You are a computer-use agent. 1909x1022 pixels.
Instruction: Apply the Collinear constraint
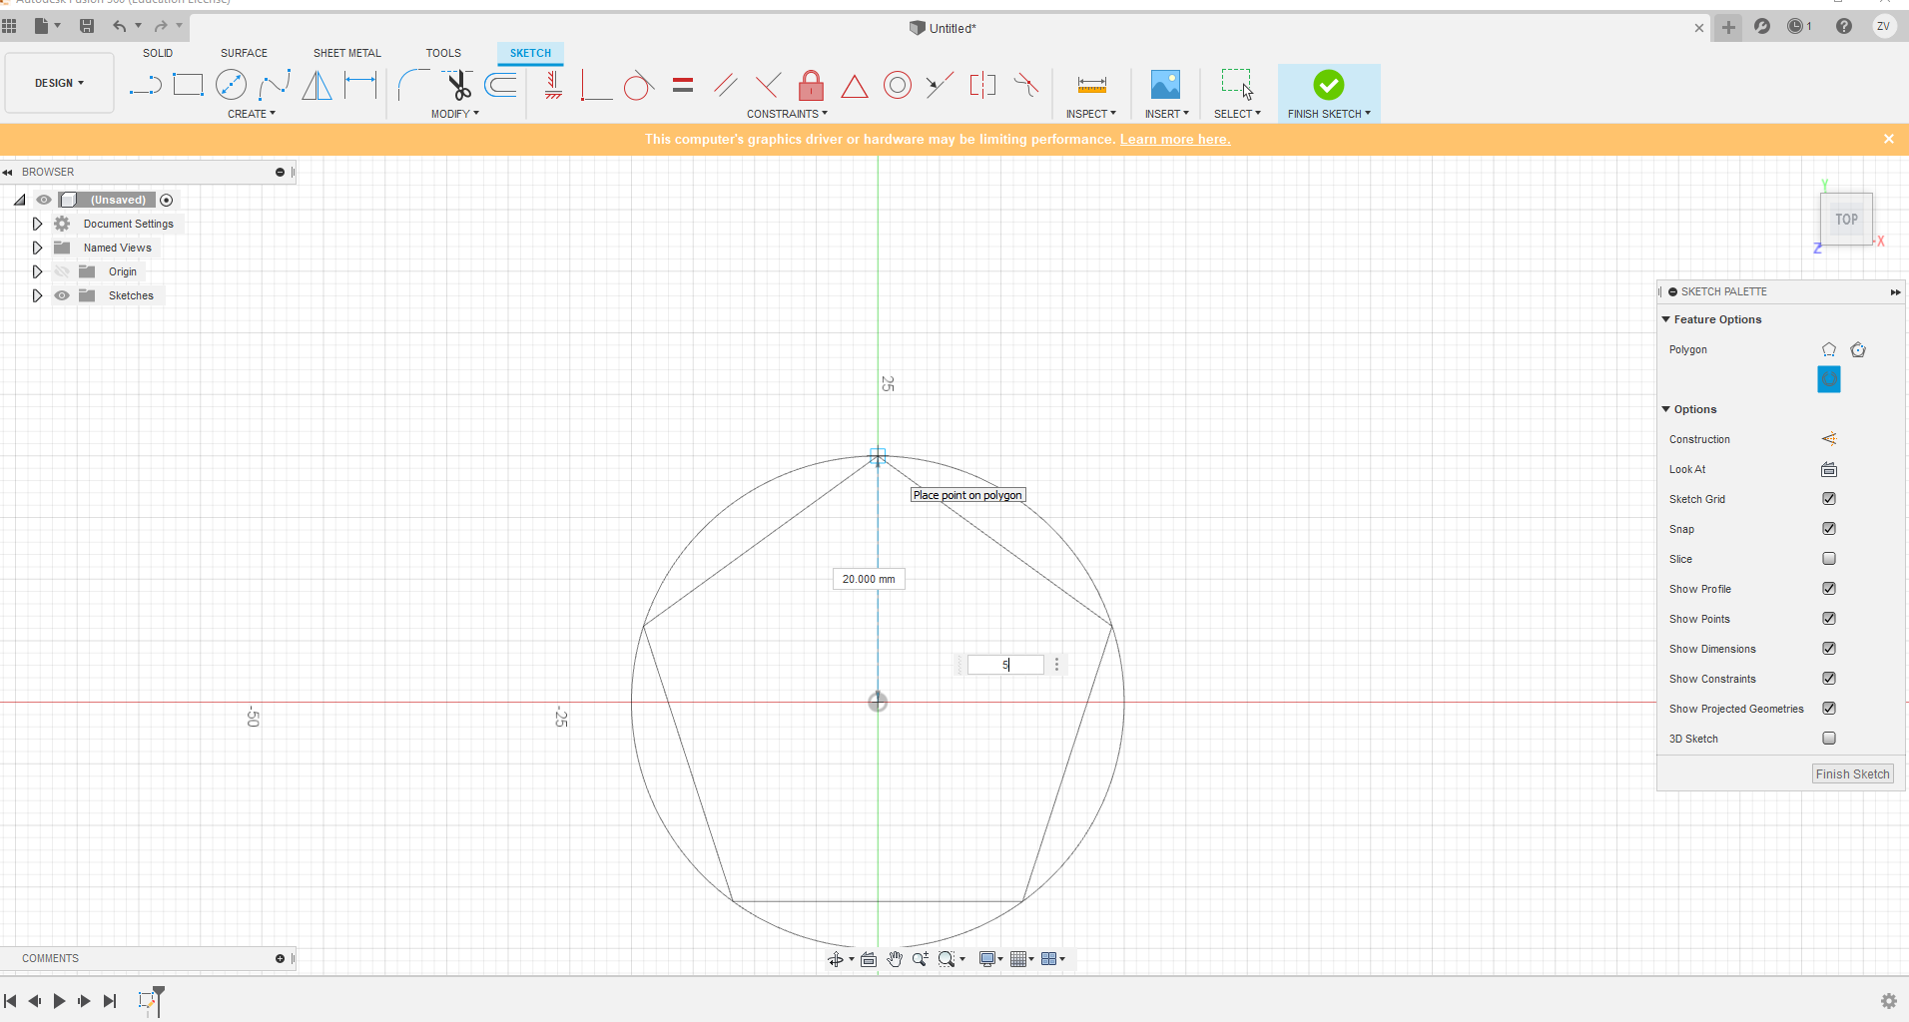tap(940, 85)
